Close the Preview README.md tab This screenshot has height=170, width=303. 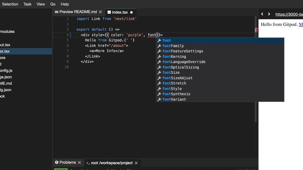coord(100,12)
